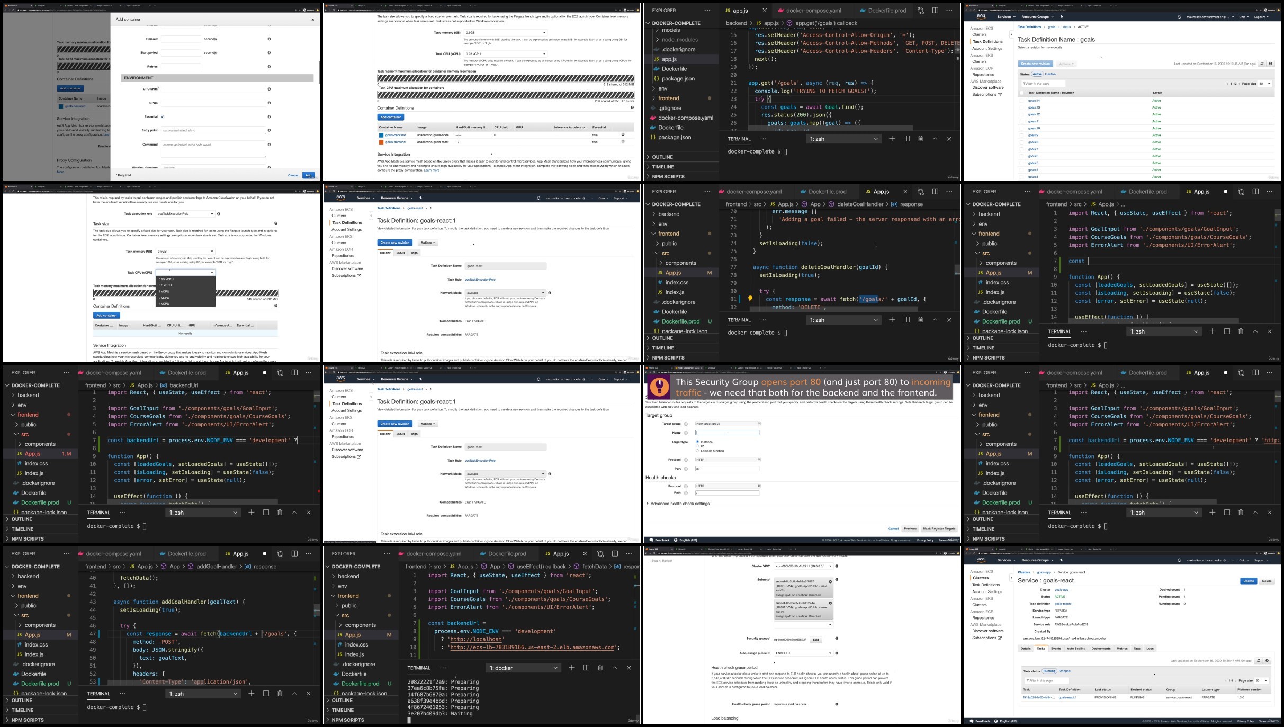1284x727 pixels.
Task: Open the ecs-lb elb.amazonaws.com URL in editor
Action: [532, 647]
